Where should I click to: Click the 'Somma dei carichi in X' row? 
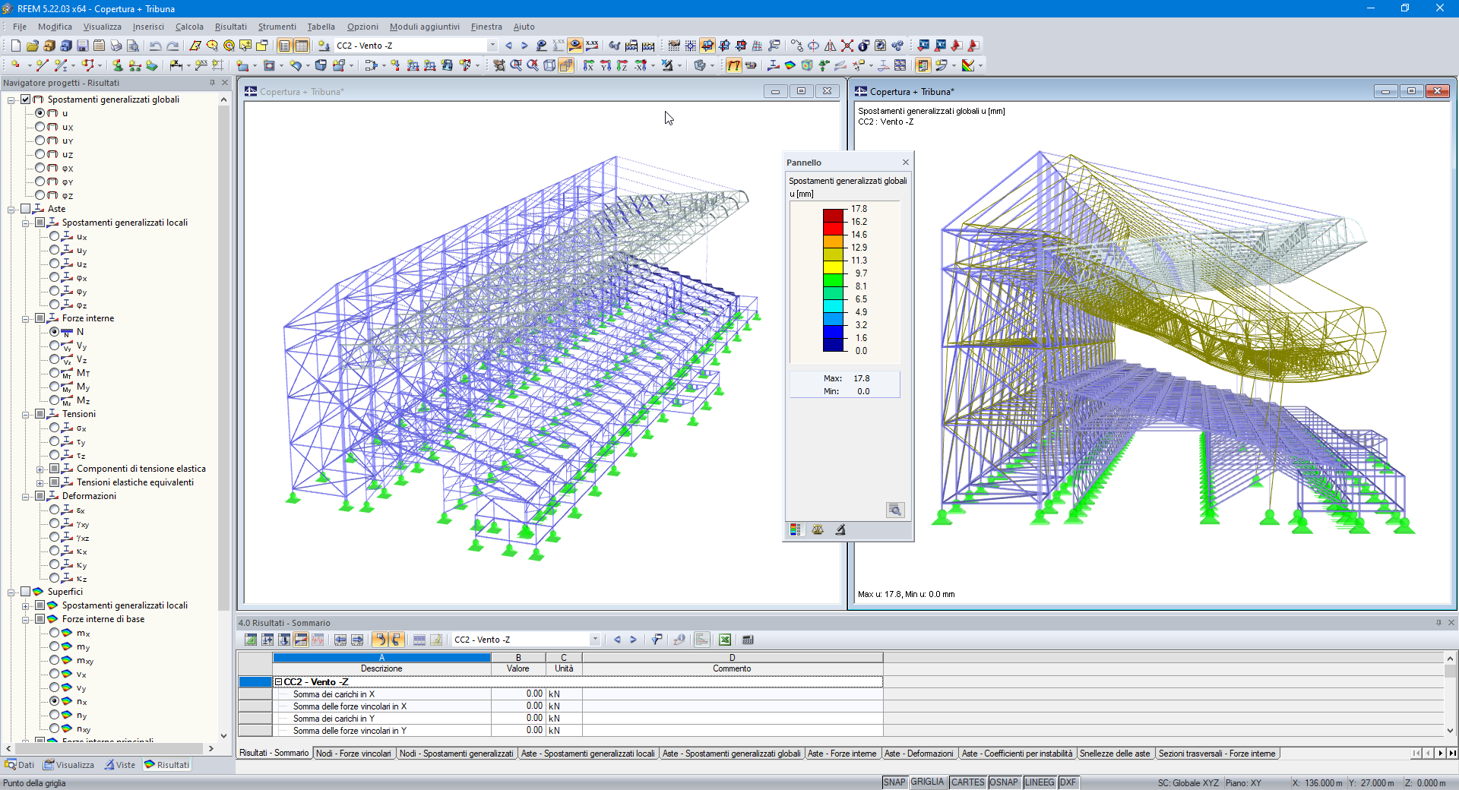561,694
